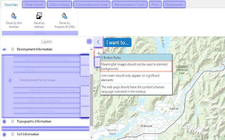Open Parcel by Property ID search

[65, 20]
